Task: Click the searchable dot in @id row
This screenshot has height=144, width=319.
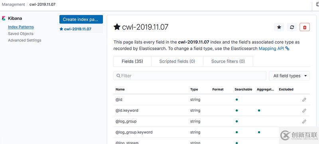Action: (236, 100)
